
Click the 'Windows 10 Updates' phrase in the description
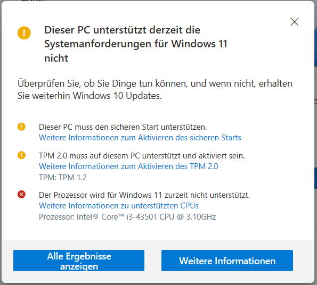[117, 96]
